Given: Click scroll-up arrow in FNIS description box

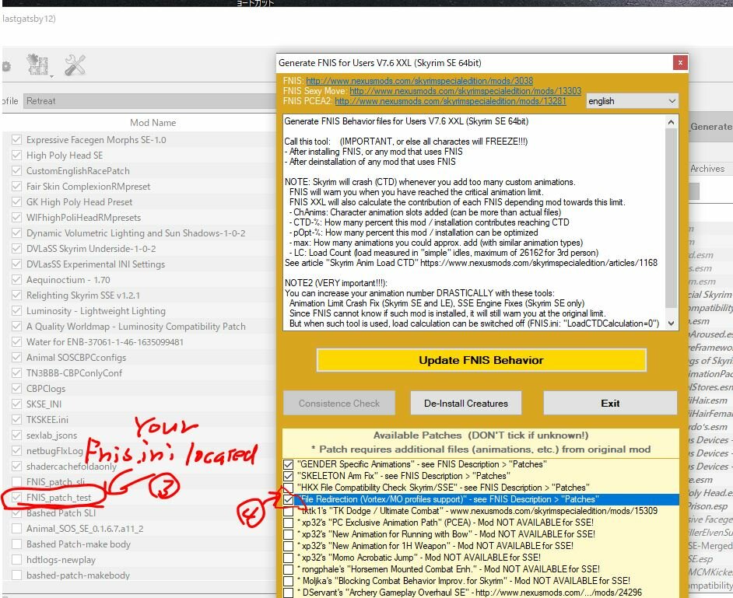Looking at the screenshot, I should click(672, 122).
